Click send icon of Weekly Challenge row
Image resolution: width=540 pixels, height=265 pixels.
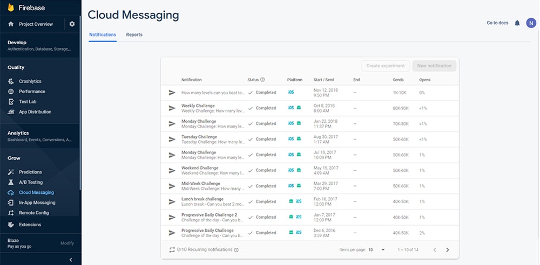pos(172,108)
